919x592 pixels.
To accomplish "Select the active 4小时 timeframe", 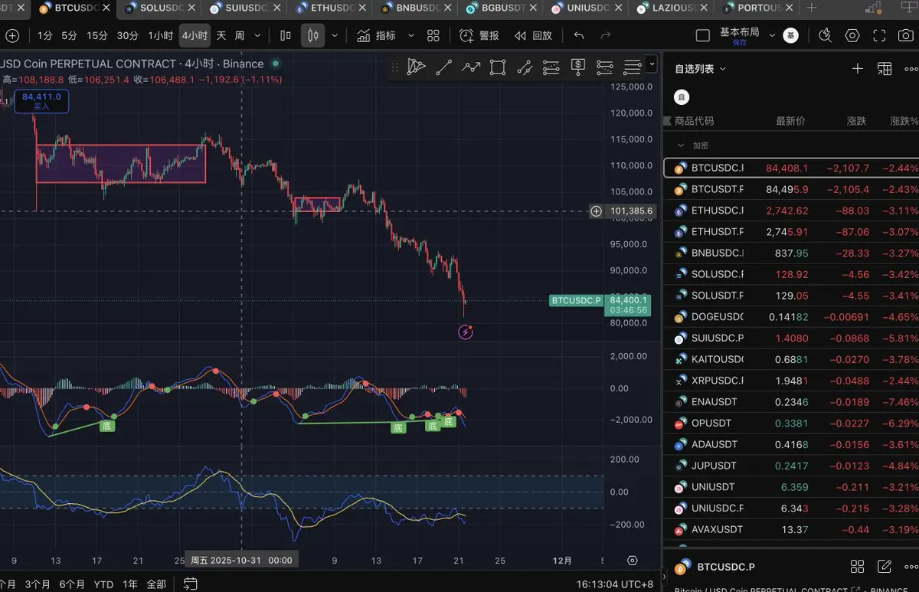I will click(x=195, y=35).
